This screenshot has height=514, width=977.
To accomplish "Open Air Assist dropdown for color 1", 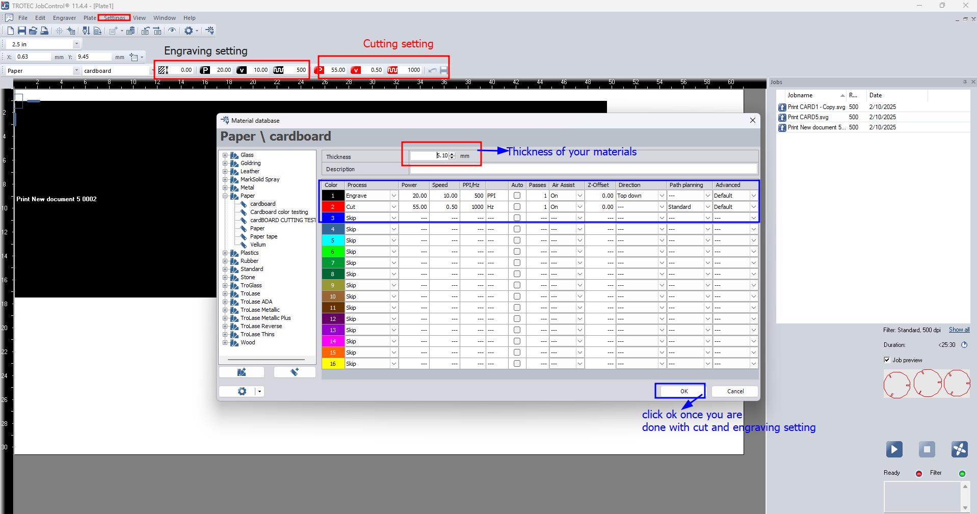I will (579, 196).
